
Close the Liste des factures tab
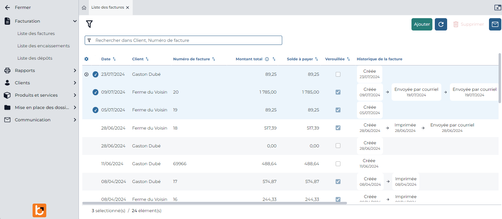[128, 8]
